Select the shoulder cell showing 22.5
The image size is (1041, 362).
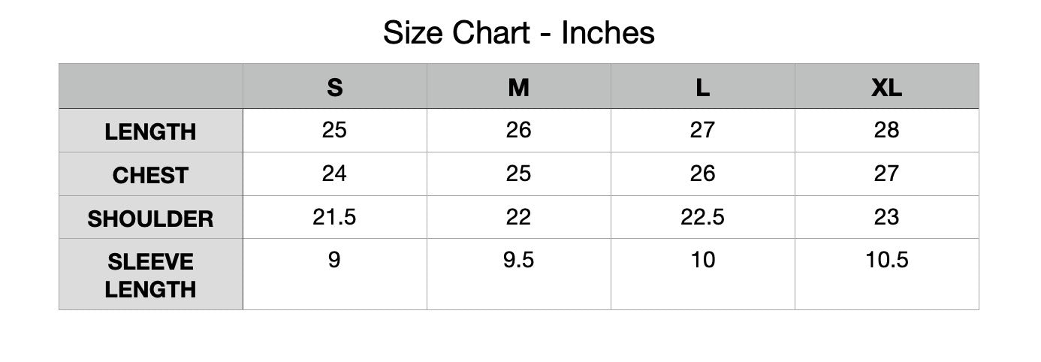[702, 217]
